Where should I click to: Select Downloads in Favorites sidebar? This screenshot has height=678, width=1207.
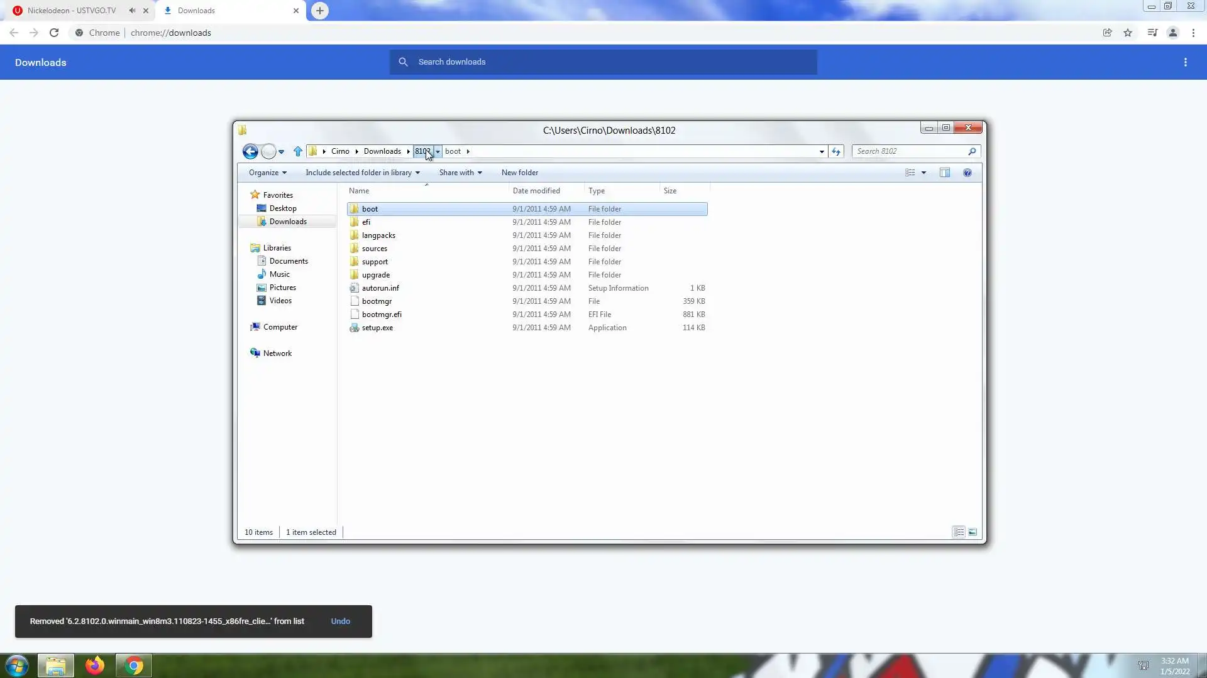tap(288, 222)
